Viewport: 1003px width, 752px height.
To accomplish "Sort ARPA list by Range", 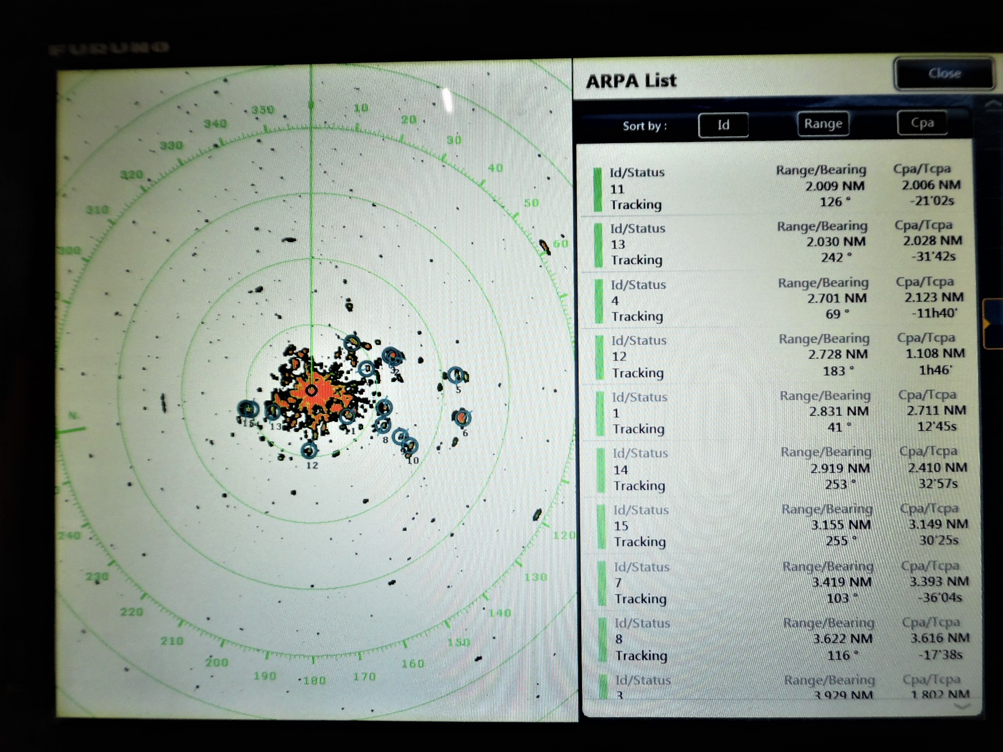I will point(823,124).
